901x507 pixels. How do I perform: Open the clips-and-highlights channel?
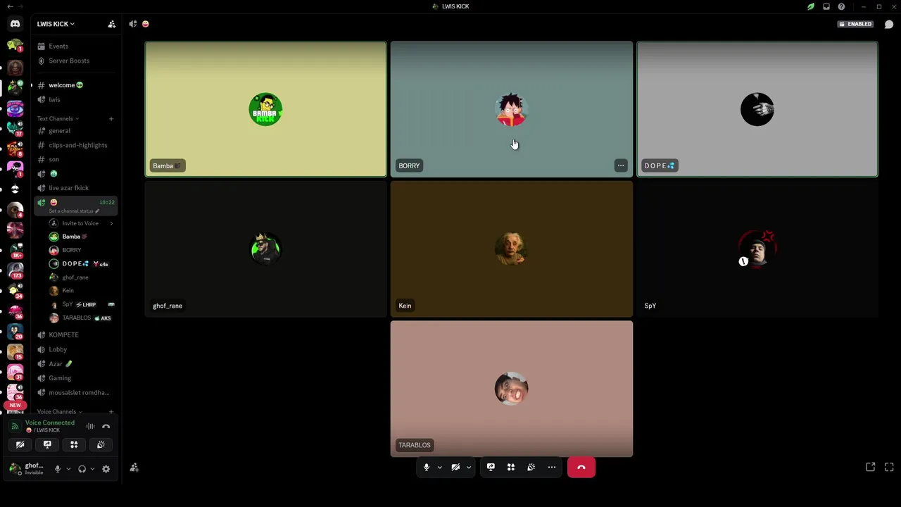77,145
